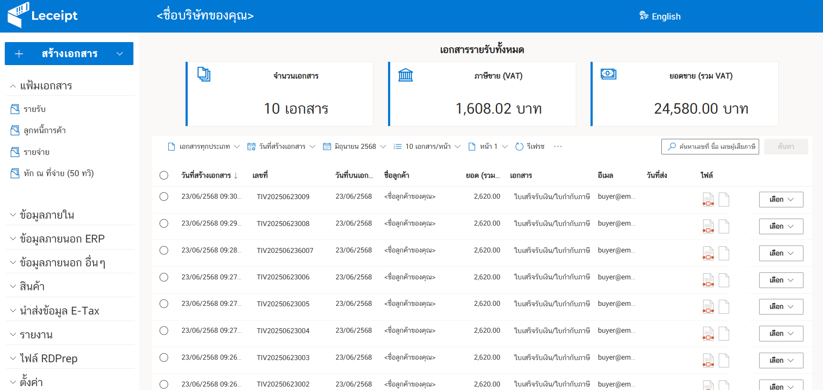Open หัก ณ ที่จ่าย (50 ทวิ) menu
The height and width of the screenshot is (390, 823).
[58, 174]
